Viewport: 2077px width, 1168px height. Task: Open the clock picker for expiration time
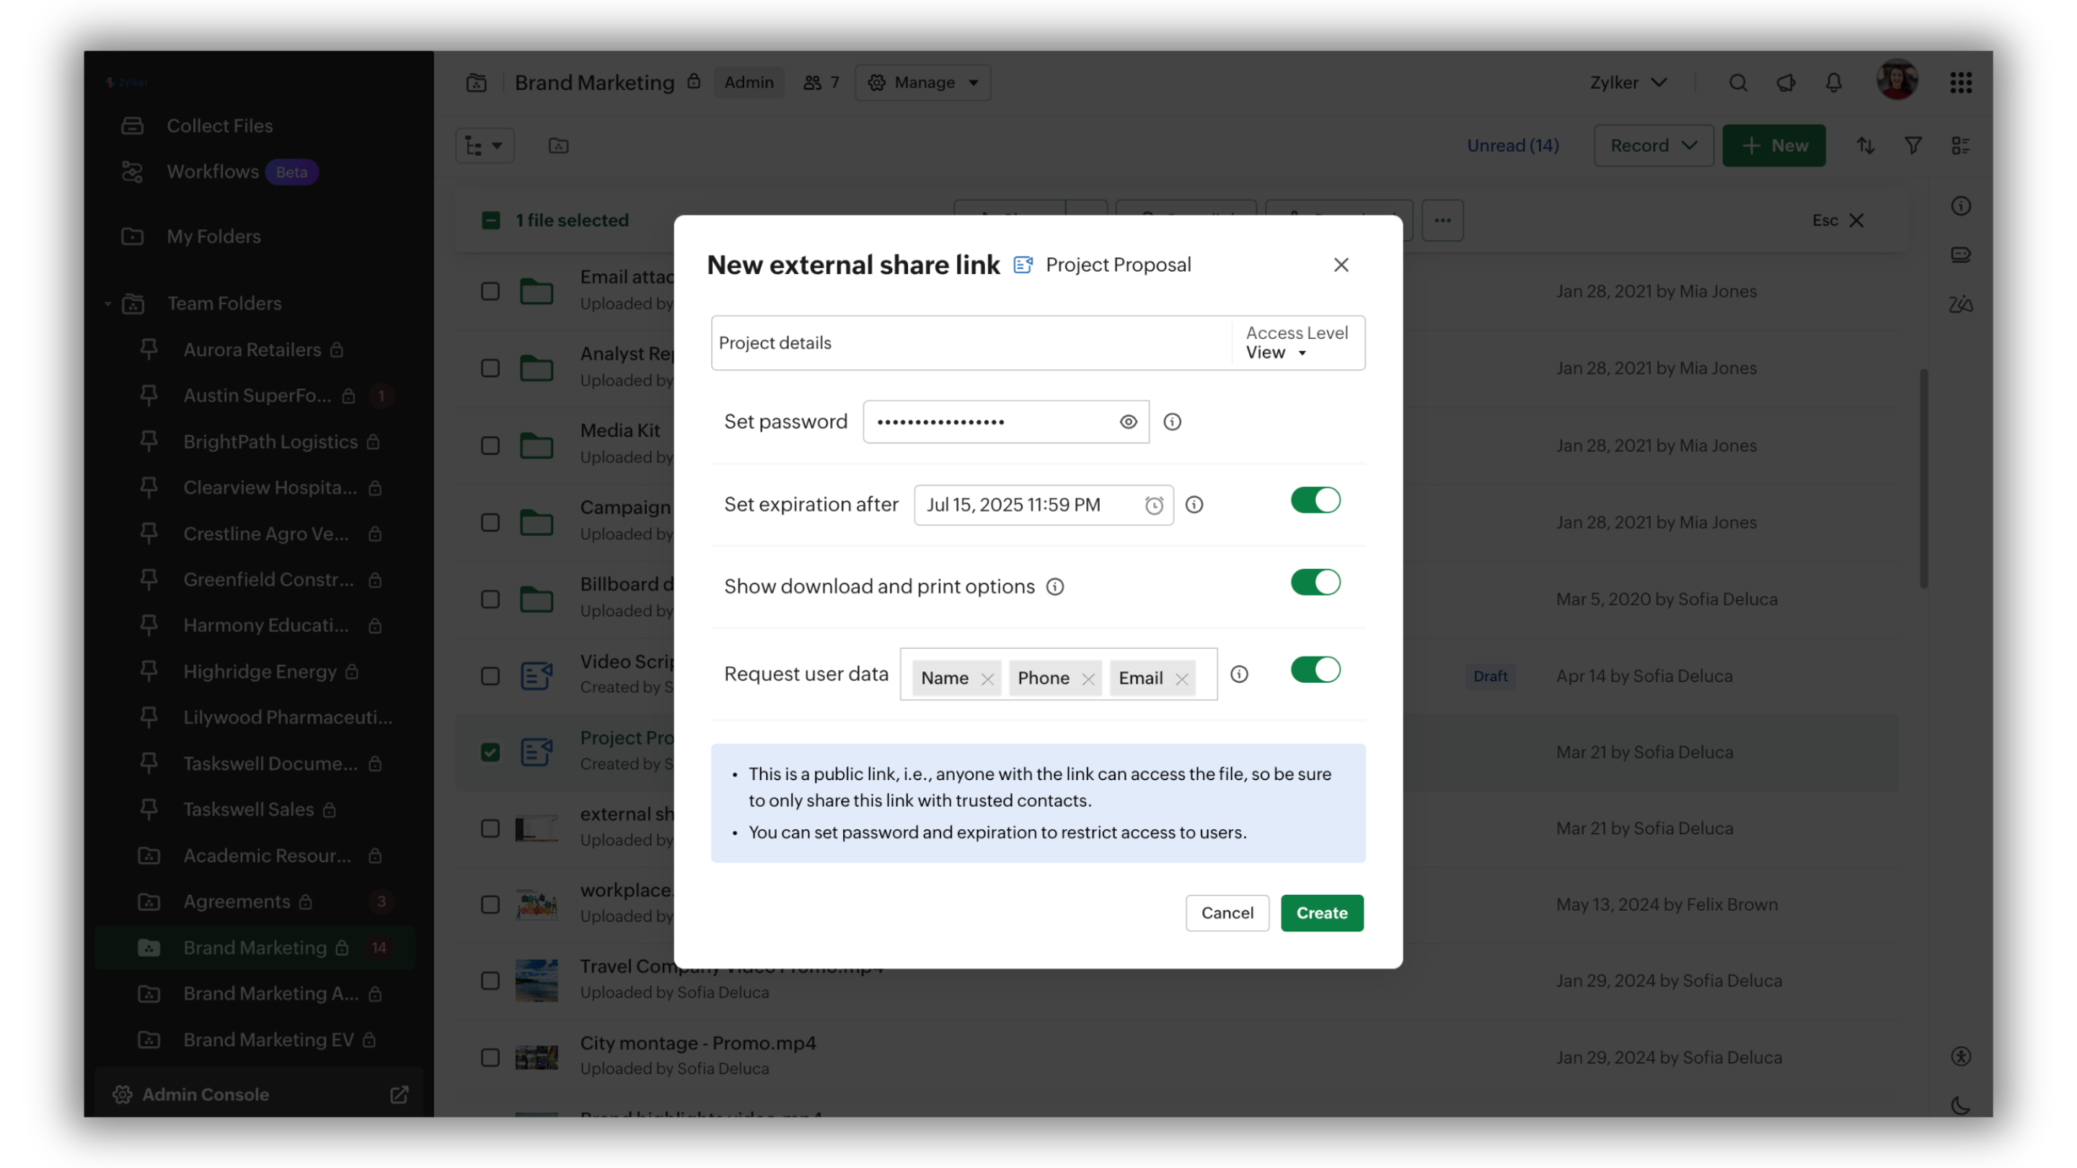coord(1154,505)
